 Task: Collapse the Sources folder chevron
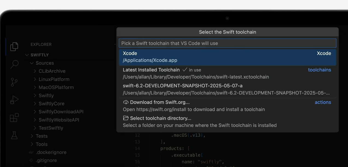(x=32, y=63)
